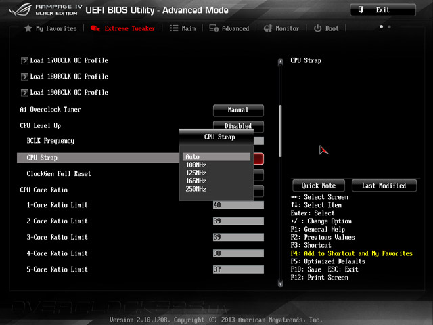Viewport: 433px width, 325px height.
Task: Click the Advanced tab settings icon
Action: (214, 28)
